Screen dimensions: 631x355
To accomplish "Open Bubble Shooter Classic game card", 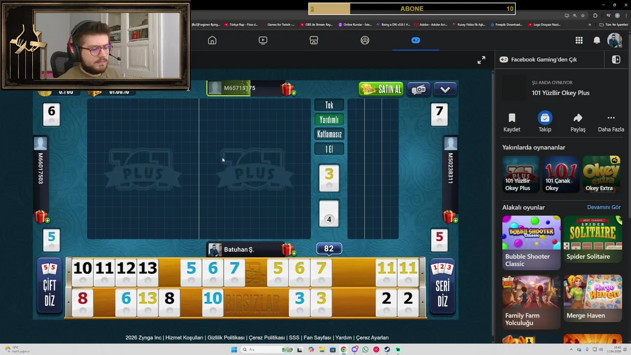I will point(531,242).
